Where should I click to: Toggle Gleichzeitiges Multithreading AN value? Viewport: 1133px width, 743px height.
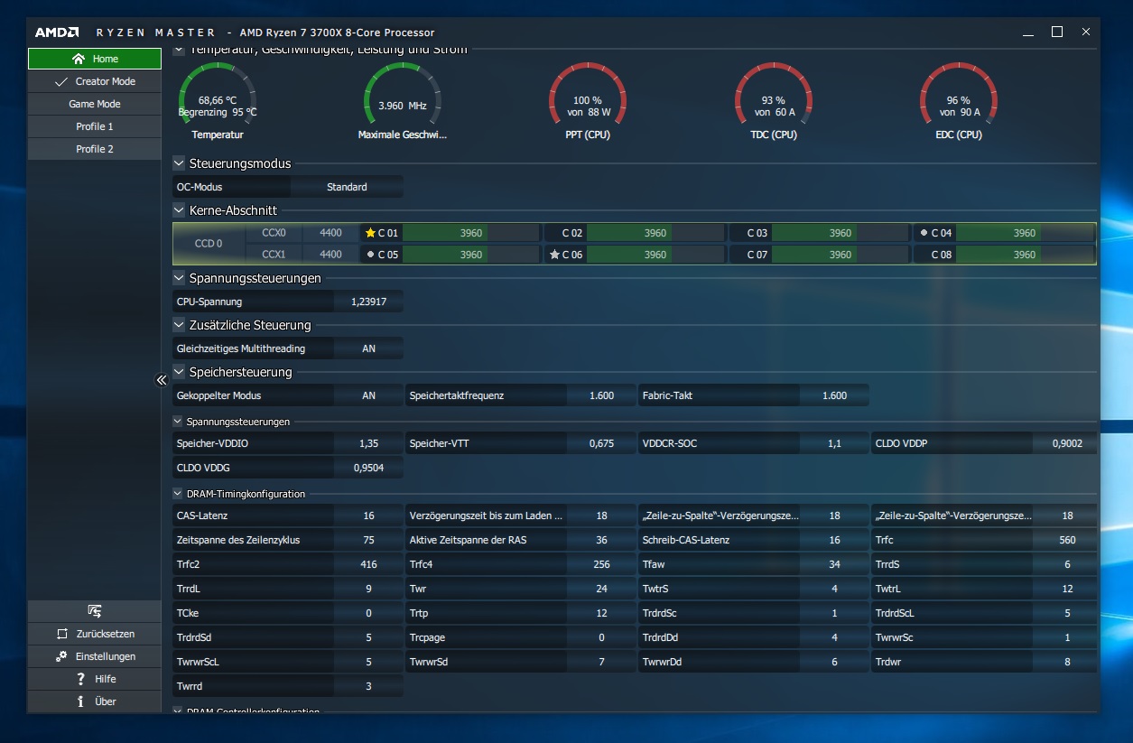tap(368, 348)
